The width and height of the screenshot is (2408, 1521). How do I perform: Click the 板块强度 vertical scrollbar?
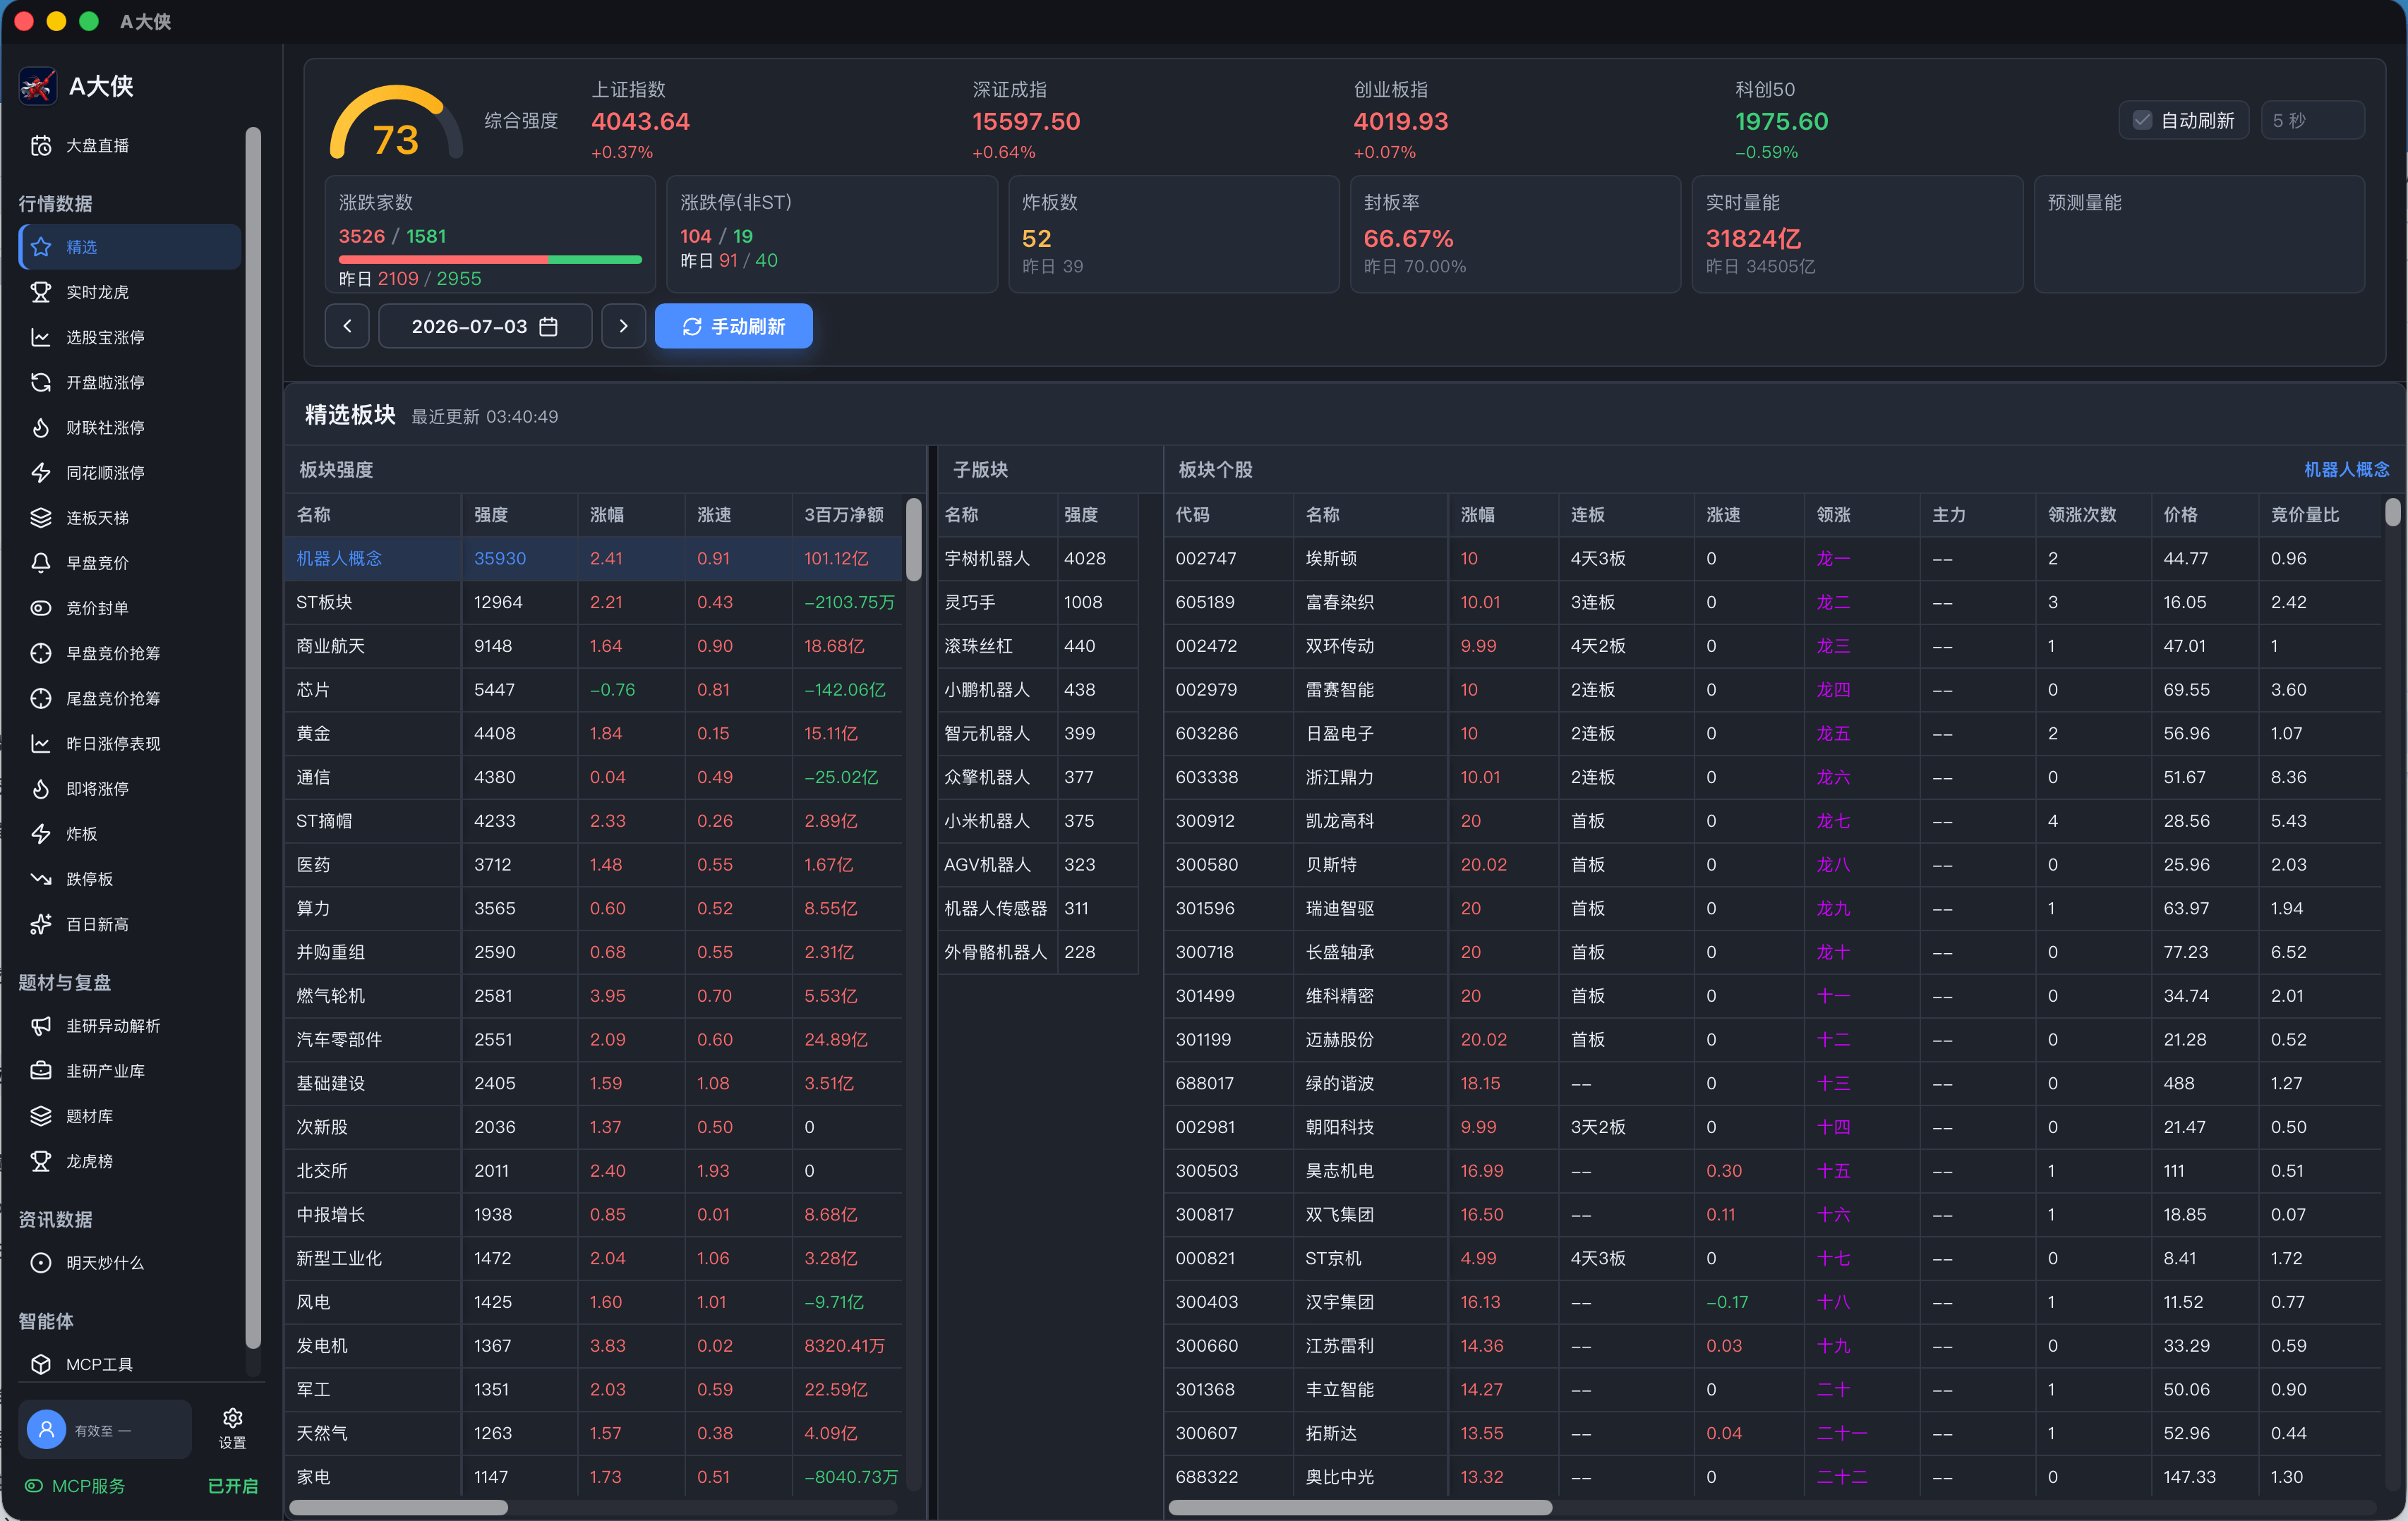click(x=913, y=540)
